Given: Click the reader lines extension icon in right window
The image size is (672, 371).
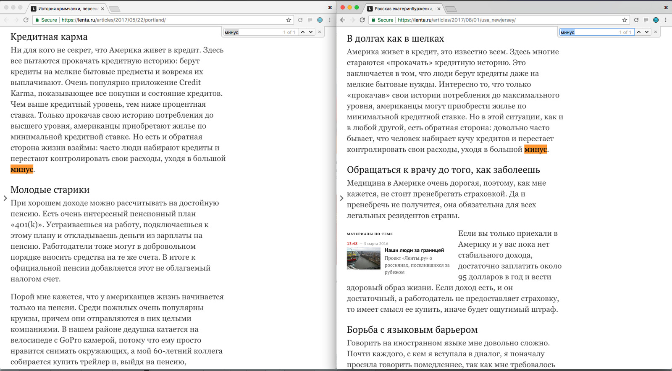Looking at the screenshot, I should (x=646, y=20).
